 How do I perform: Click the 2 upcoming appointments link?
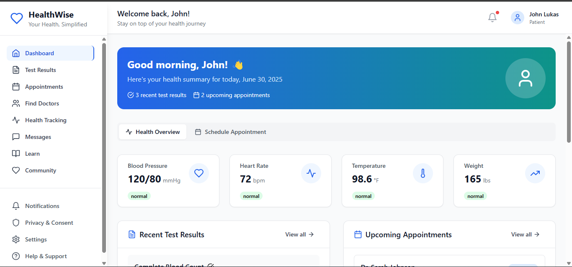(x=232, y=95)
